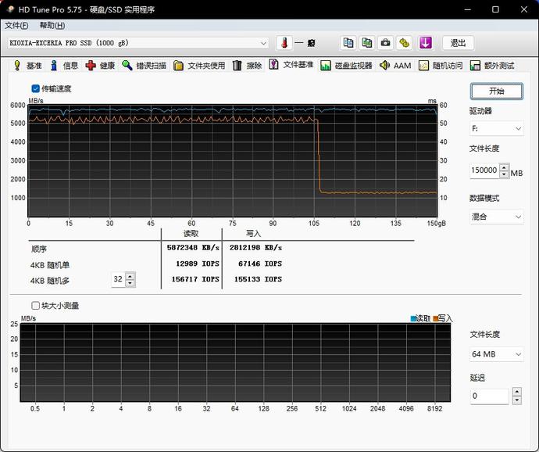Enable the 块大小测量 block size checkbox
The image size is (539, 452).
tap(35, 305)
